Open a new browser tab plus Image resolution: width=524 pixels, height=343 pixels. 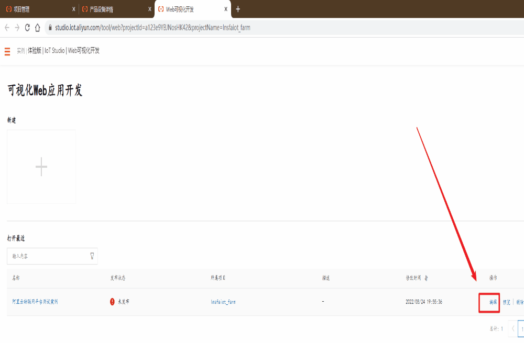click(238, 9)
